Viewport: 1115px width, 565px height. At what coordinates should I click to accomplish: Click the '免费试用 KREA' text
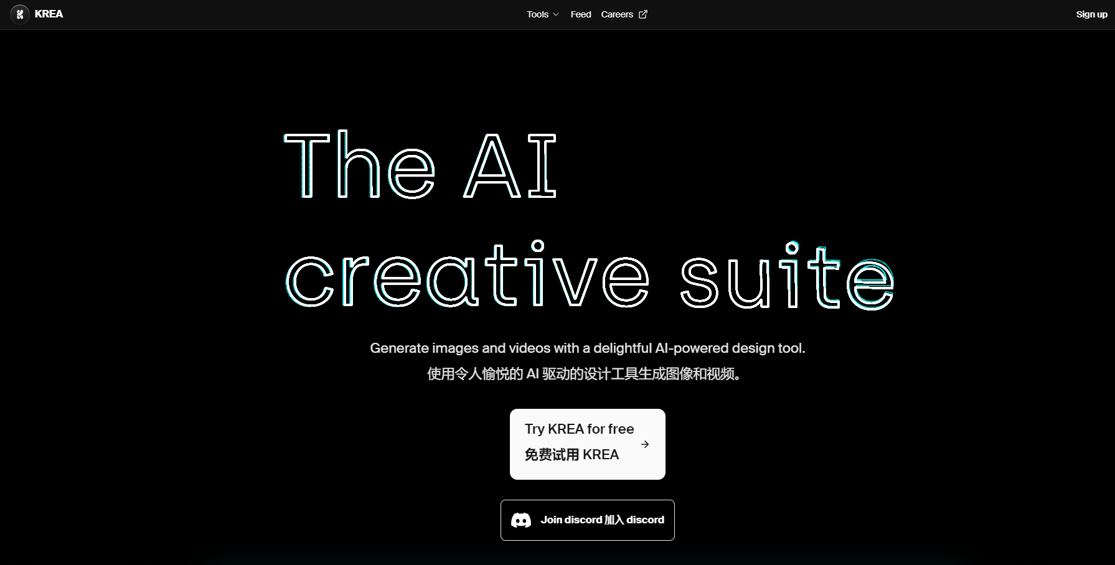572,455
